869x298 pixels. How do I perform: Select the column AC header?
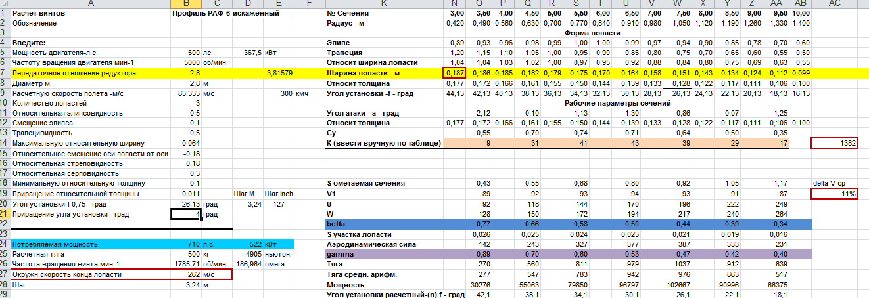835,4
